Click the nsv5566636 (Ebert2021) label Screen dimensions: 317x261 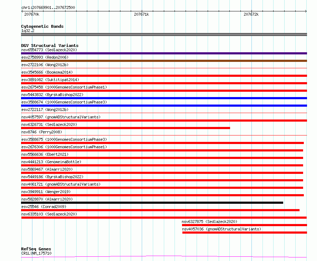[45, 154]
